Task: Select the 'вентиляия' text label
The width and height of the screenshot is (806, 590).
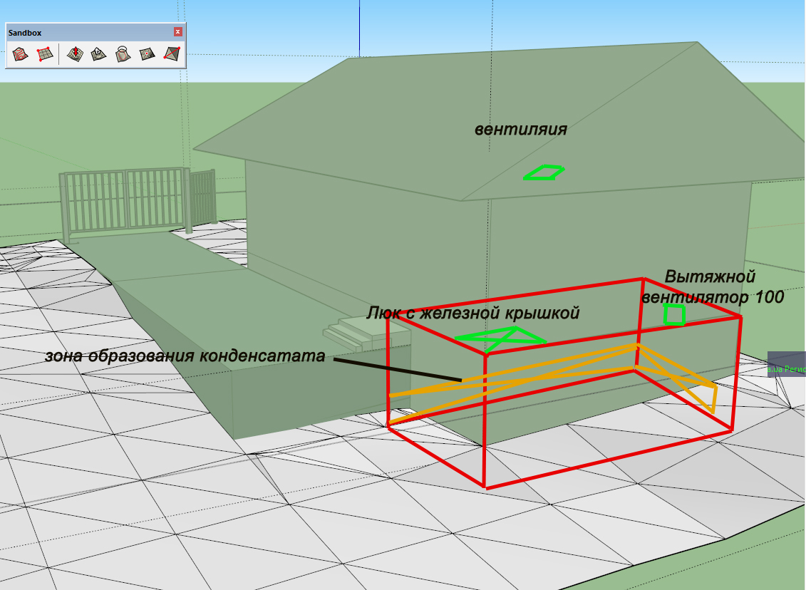Action: click(x=521, y=129)
